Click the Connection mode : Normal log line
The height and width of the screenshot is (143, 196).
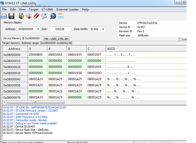tap(25, 120)
